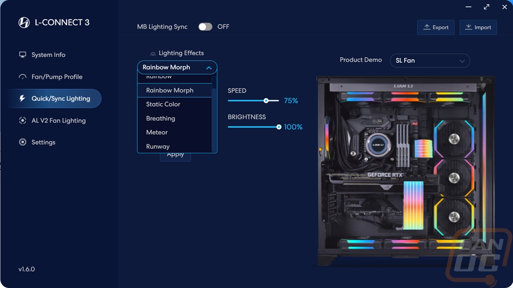Close the L-Connect window

504,7
